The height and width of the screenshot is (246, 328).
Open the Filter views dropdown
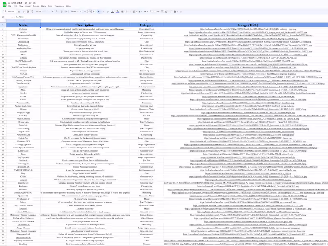[x=175, y=11]
